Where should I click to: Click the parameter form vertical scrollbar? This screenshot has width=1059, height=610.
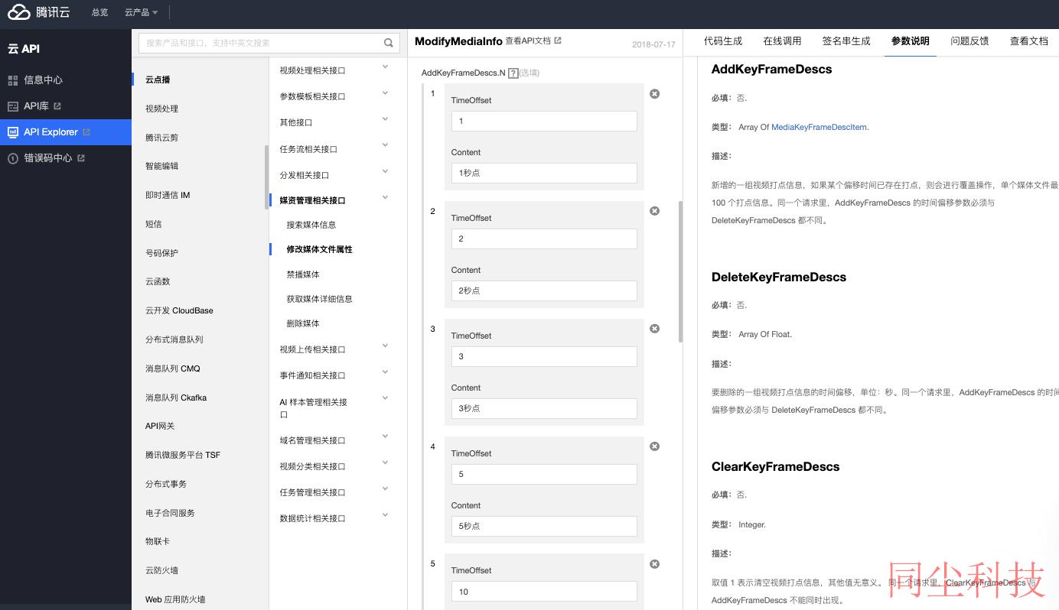point(680,272)
